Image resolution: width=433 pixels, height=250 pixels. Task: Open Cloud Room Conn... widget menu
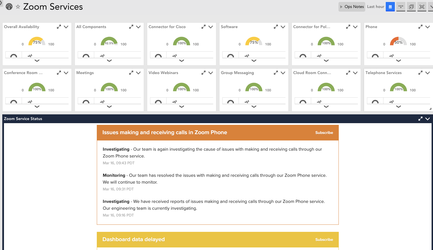[355, 73]
